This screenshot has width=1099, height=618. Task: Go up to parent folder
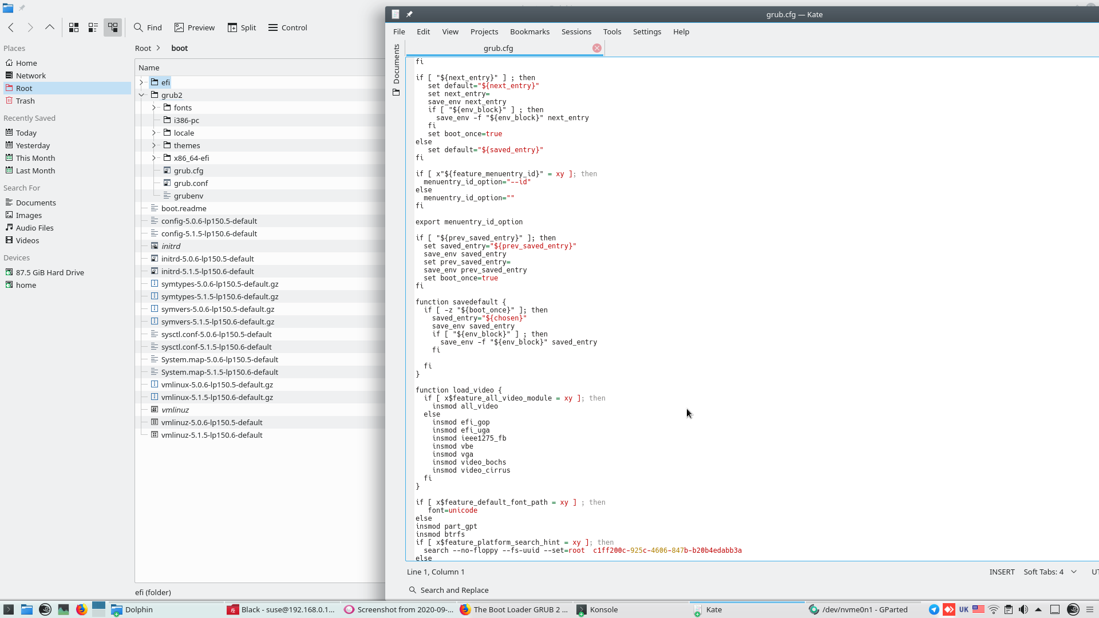[x=50, y=27]
